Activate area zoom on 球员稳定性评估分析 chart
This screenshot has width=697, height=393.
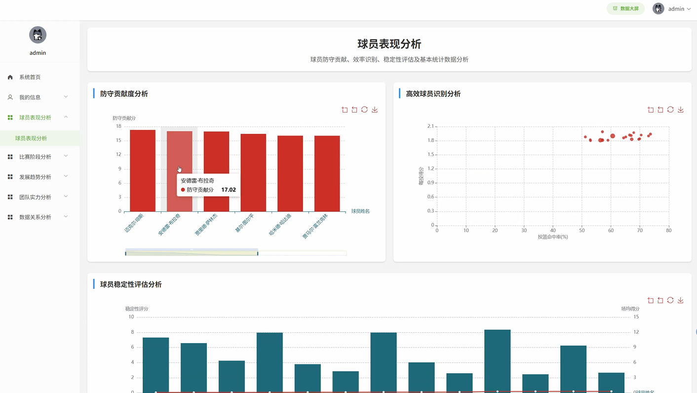651,300
